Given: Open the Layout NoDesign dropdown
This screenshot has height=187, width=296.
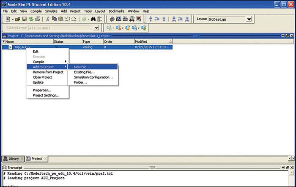Looking at the screenshot, I should pos(249,19).
